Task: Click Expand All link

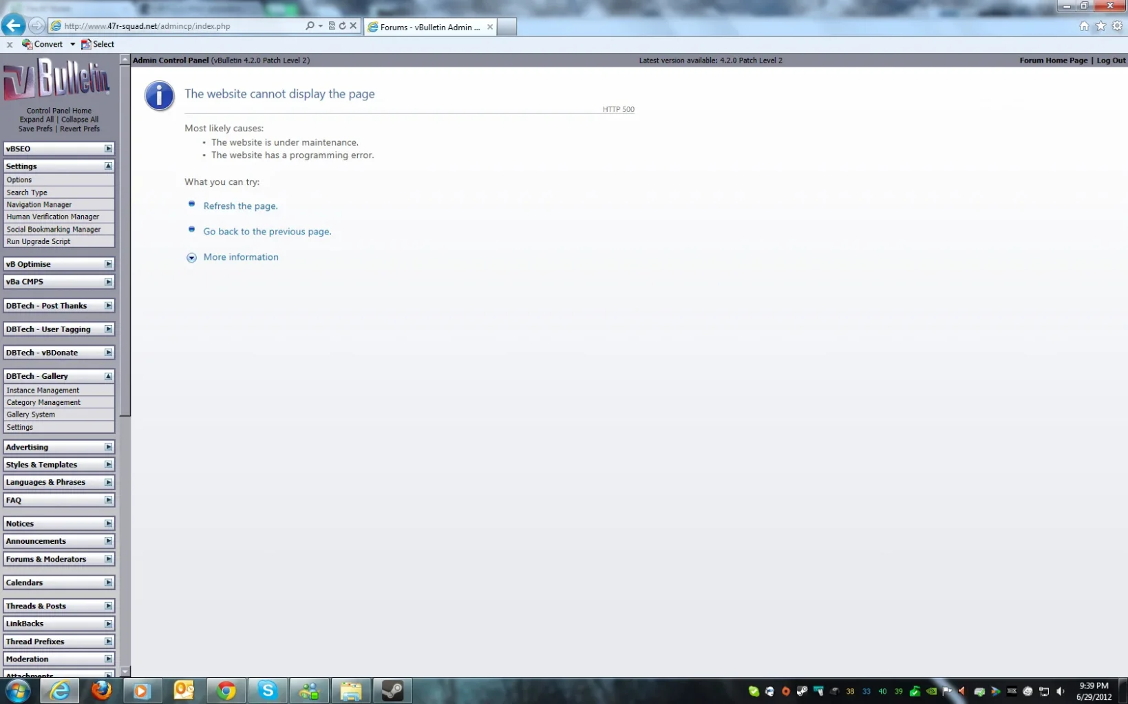Action: pyautogui.click(x=36, y=120)
